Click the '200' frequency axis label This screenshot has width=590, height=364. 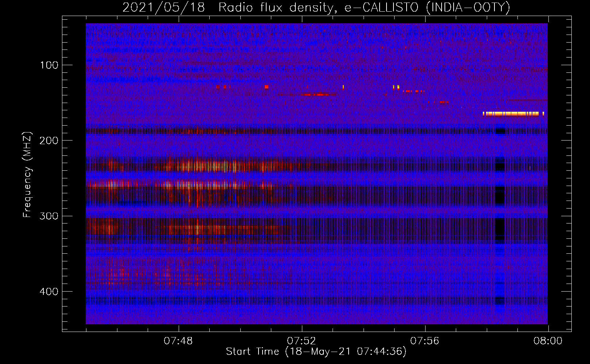[49, 141]
